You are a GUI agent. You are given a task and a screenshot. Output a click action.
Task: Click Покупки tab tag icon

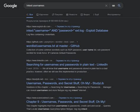[53, 15]
